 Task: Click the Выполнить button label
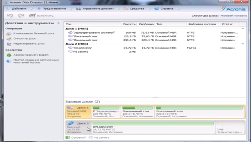pos(45,16)
